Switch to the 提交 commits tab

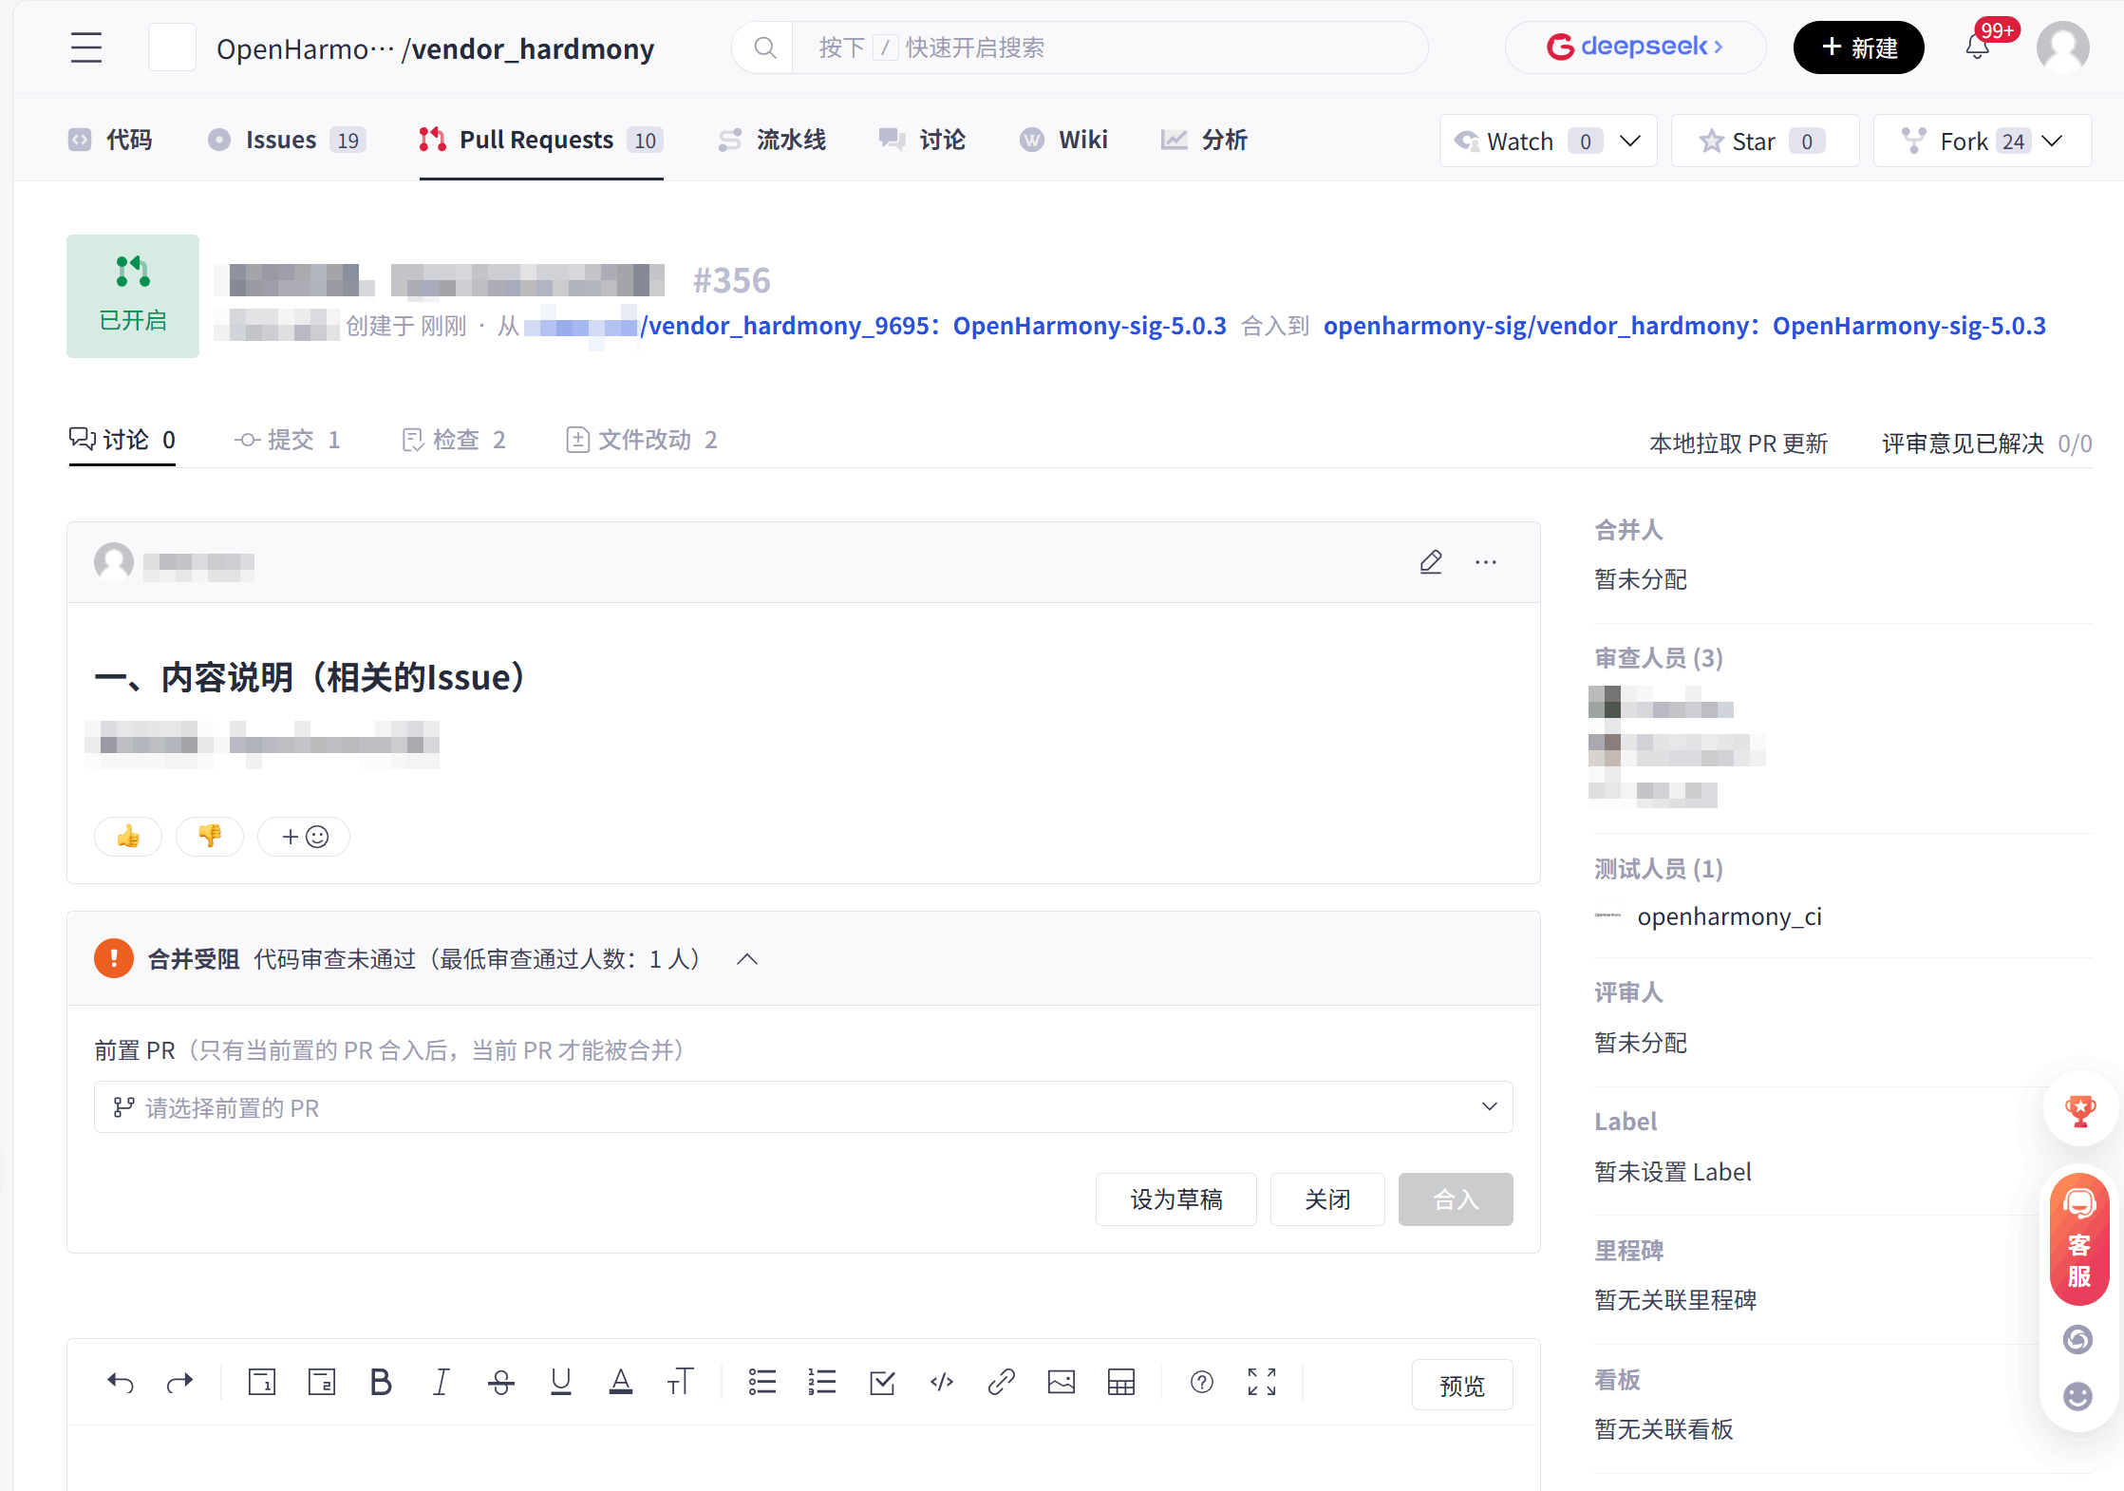288,440
